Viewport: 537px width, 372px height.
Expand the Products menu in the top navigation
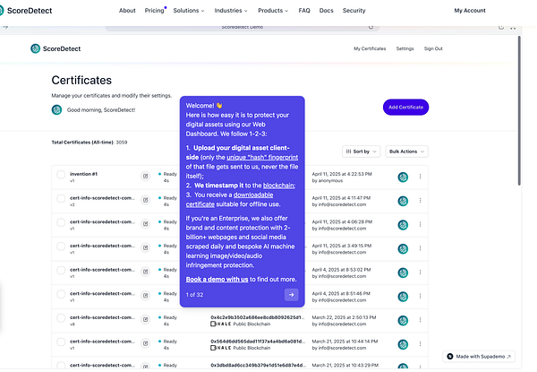coord(273,11)
